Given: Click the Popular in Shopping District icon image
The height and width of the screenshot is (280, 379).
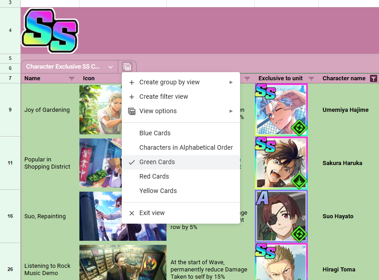Looking at the screenshot, I should pos(101,163).
